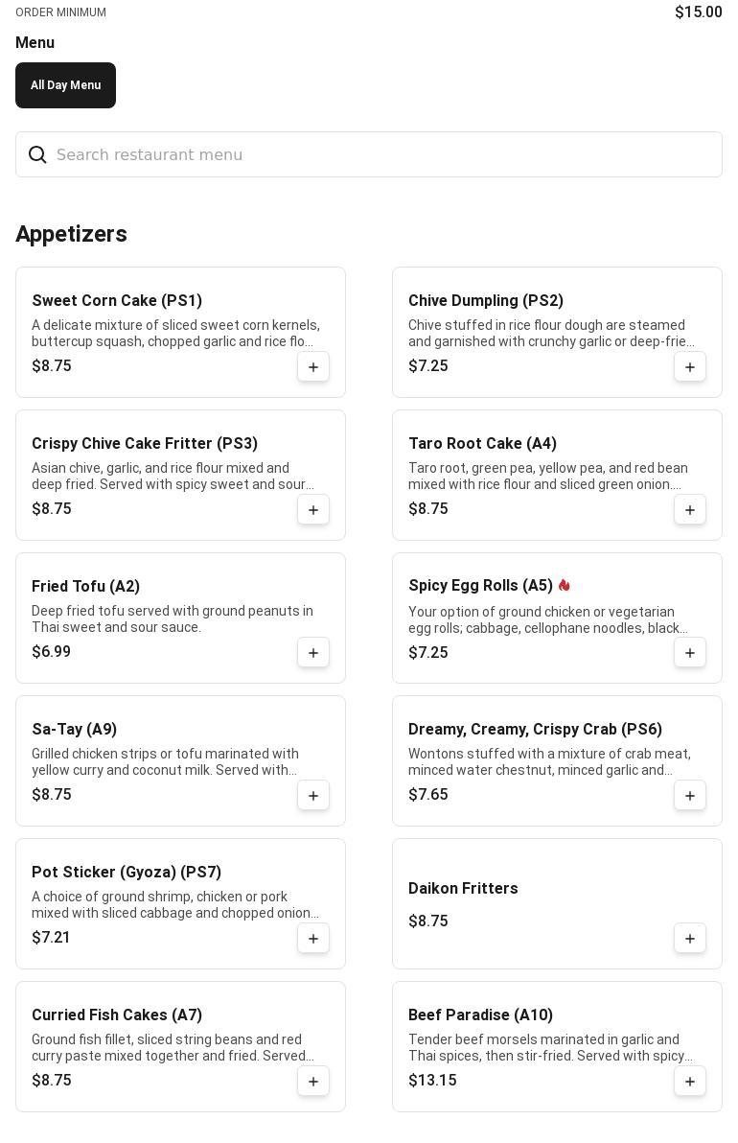Add Chive Dumpling (PS2) with plus button

[689, 366]
